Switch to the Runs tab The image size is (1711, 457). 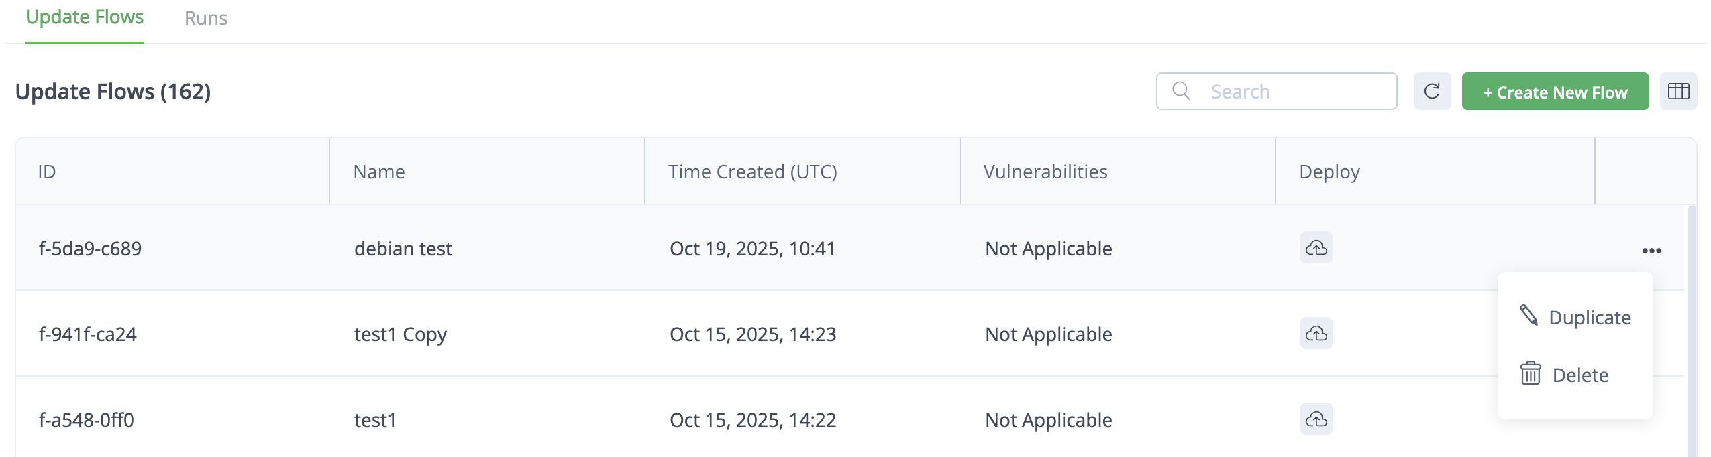pos(205,18)
